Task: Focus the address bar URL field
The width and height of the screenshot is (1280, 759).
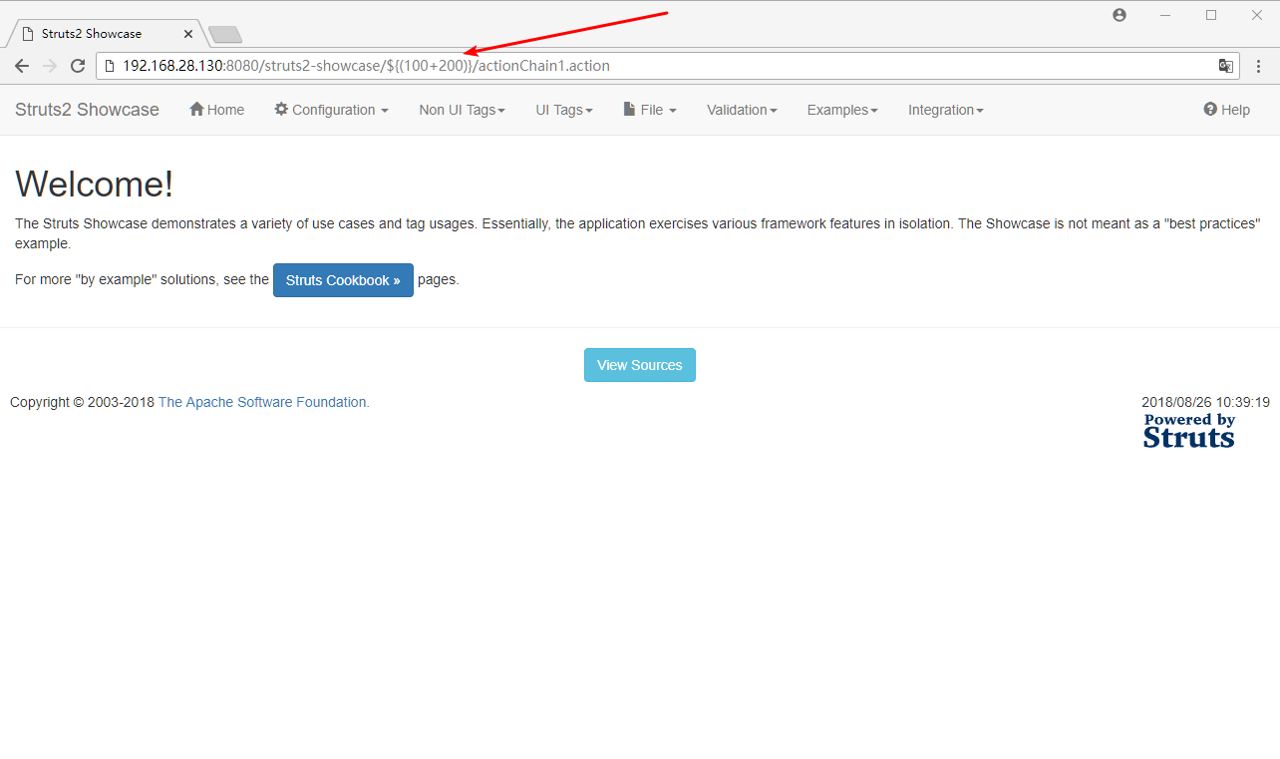Action: pos(667,66)
